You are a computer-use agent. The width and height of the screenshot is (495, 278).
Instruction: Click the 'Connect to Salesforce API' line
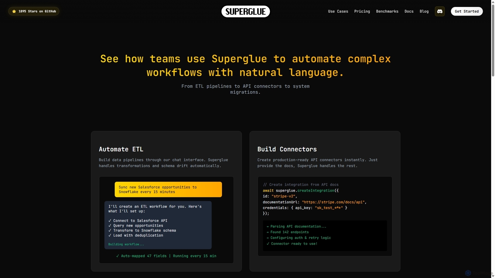[138, 220]
